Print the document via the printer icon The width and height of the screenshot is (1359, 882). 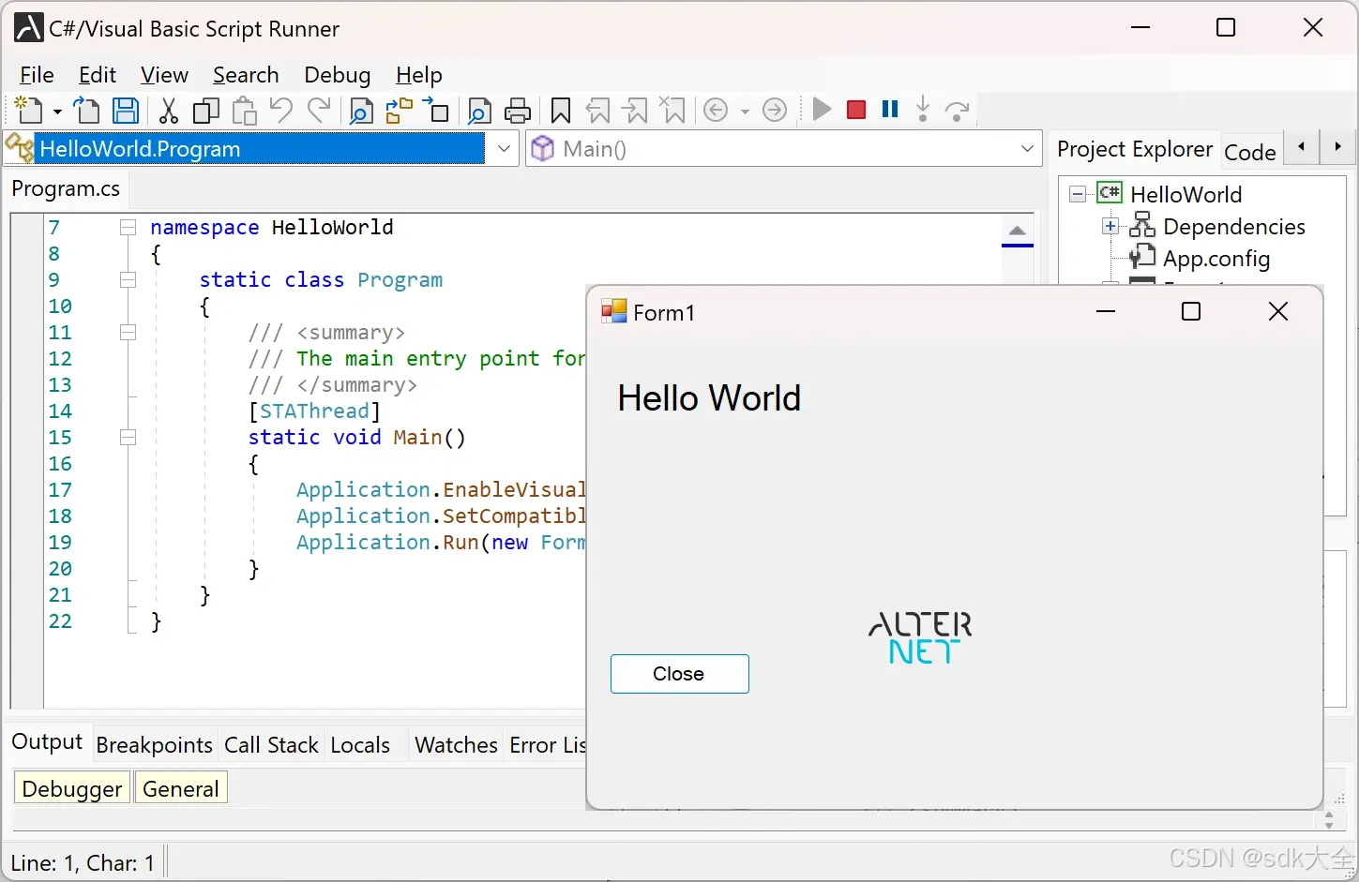(x=518, y=110)
